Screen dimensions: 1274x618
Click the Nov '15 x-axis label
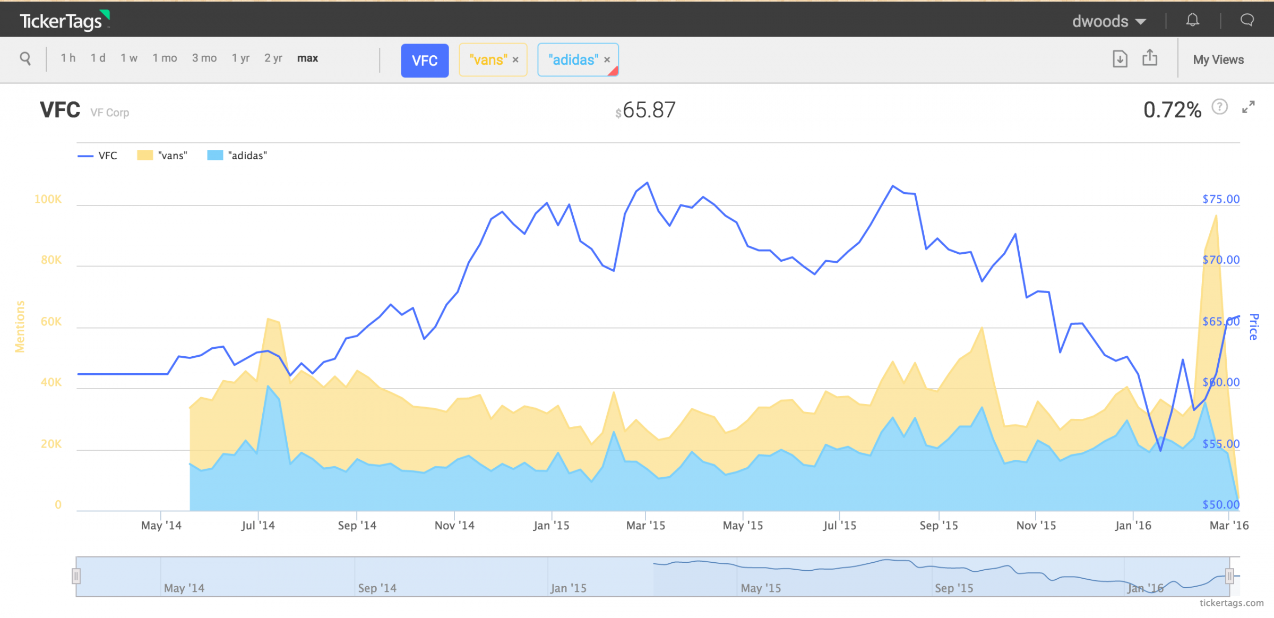tap(1036, 526)
